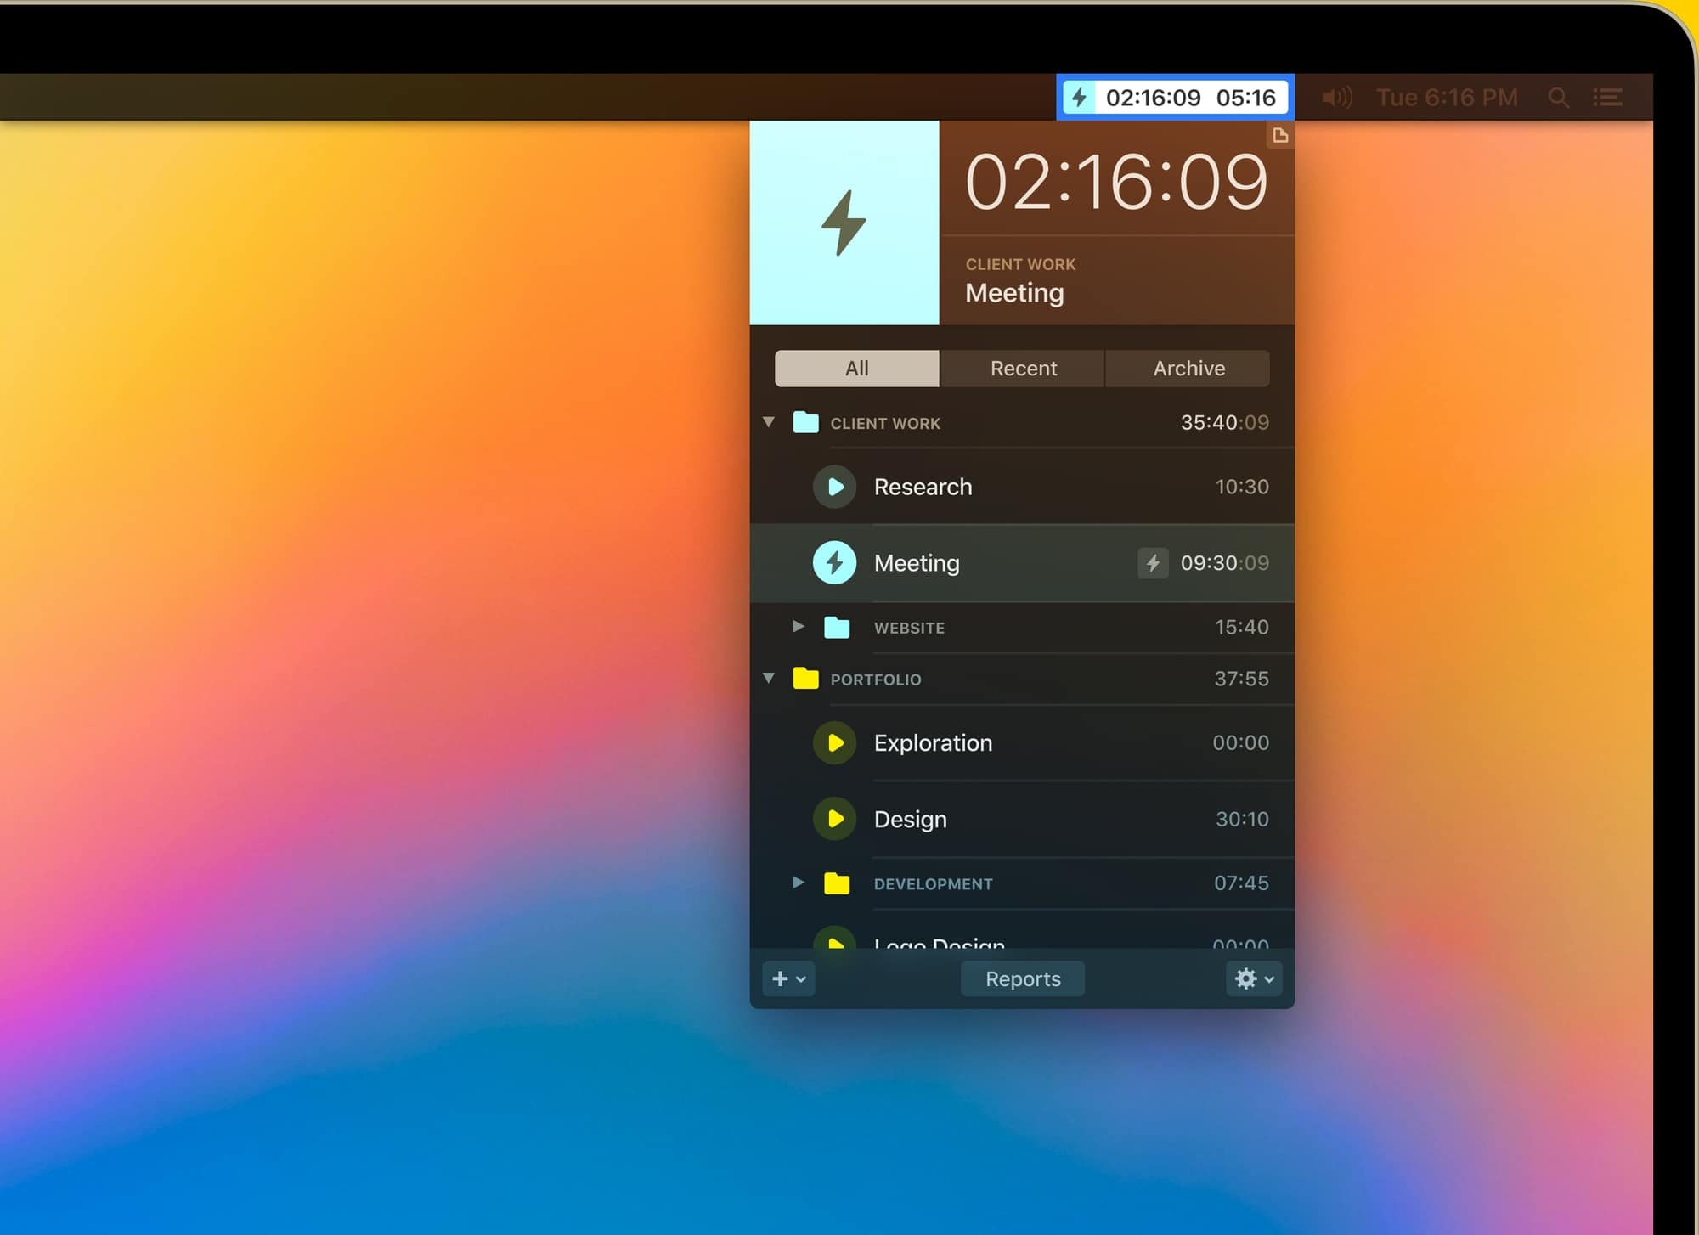
Task: Toggle the Archive view
Action: pyautogui.click(x=1188, y=368)
